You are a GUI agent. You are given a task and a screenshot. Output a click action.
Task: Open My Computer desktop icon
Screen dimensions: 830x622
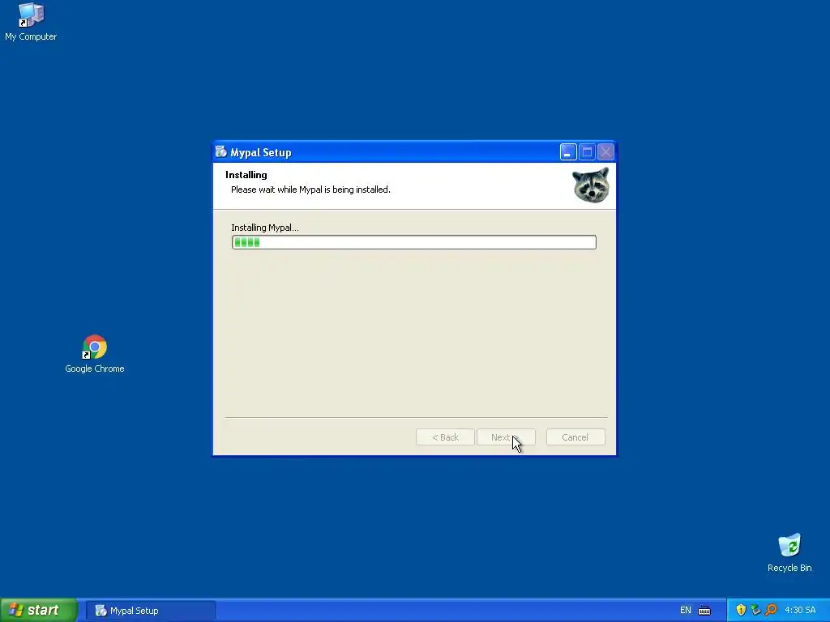click(31, 21)
